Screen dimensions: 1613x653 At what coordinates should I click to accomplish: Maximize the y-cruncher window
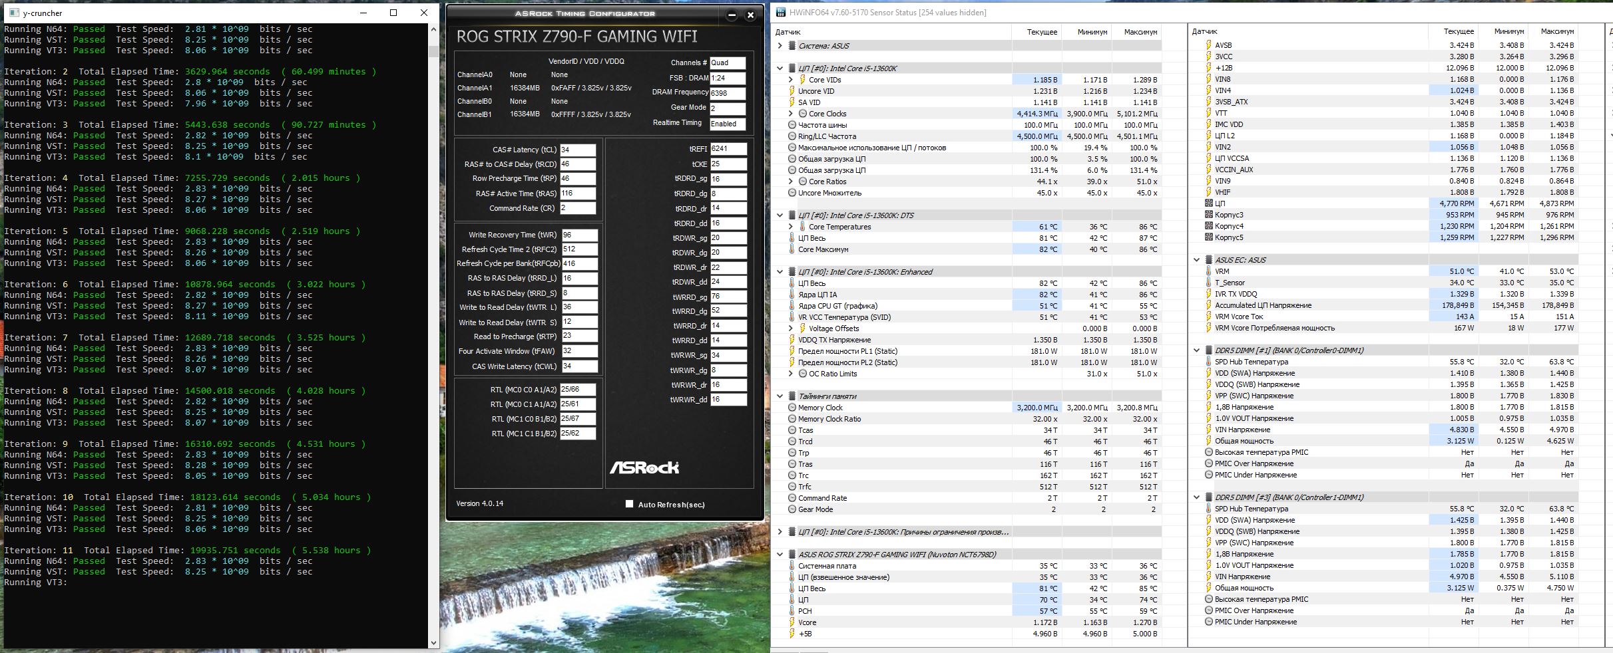[393, 13]
